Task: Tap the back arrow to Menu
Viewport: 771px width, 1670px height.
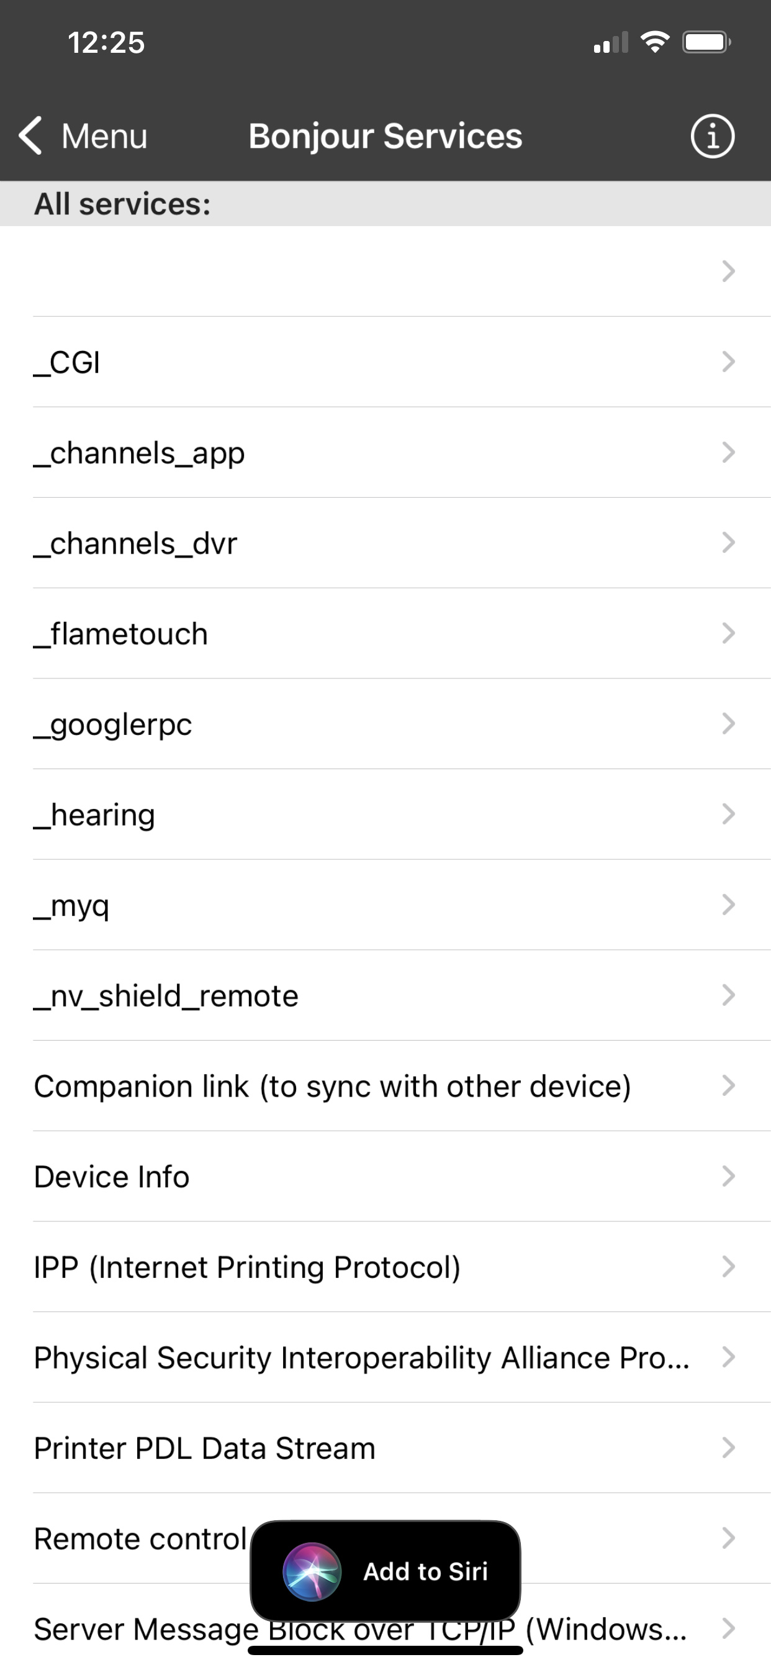Action: [x=30, y=136]
